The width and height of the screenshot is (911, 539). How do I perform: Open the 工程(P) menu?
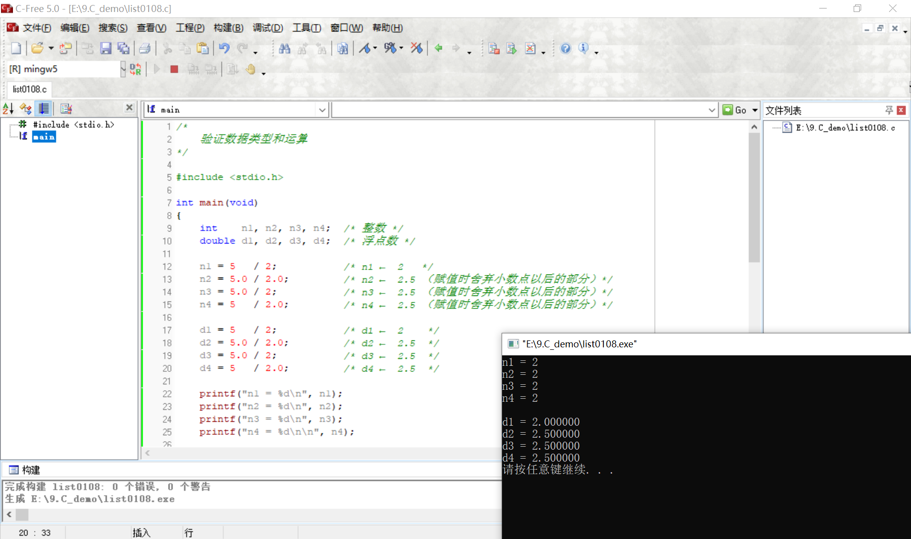point(190,28)
